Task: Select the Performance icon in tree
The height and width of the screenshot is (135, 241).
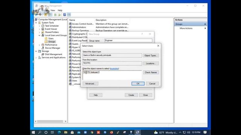Action: (x=43, y=45)
